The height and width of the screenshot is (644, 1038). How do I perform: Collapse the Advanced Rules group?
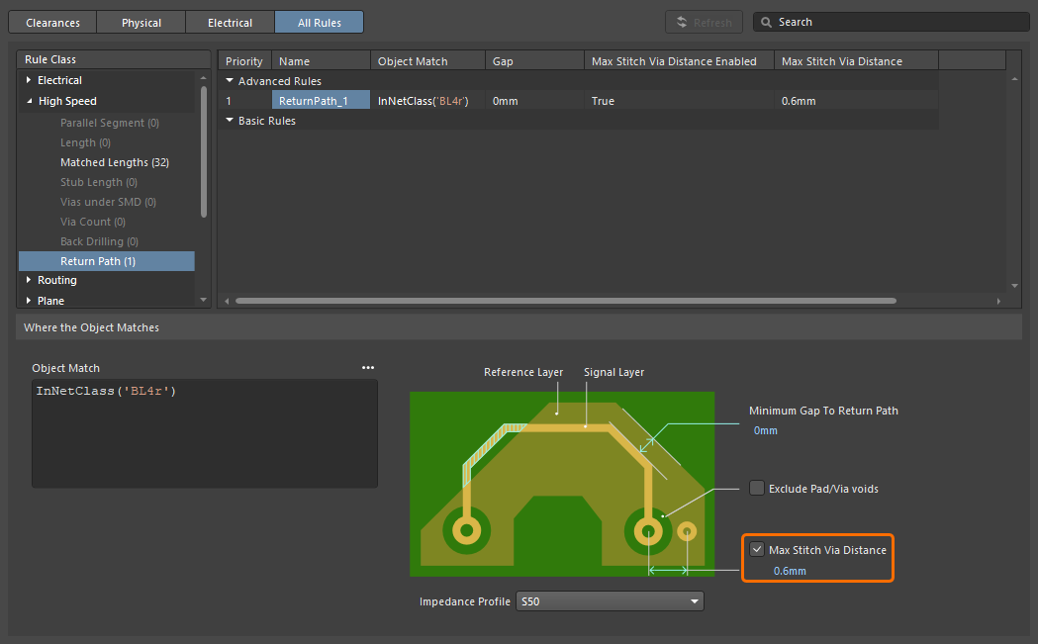[x=230, y=81]
